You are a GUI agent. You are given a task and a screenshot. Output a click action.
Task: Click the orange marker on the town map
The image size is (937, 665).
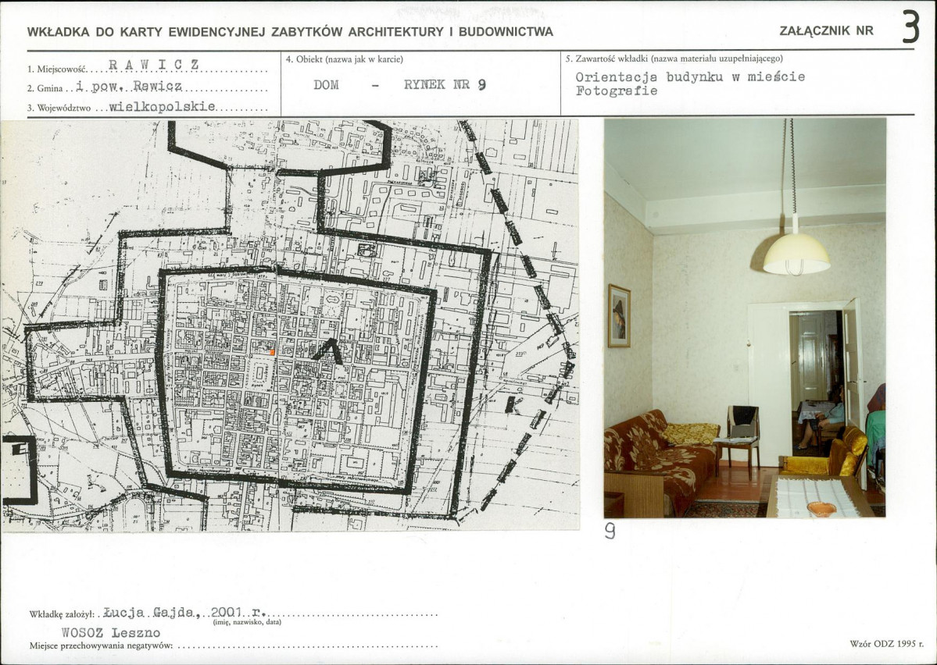[271, 353]
